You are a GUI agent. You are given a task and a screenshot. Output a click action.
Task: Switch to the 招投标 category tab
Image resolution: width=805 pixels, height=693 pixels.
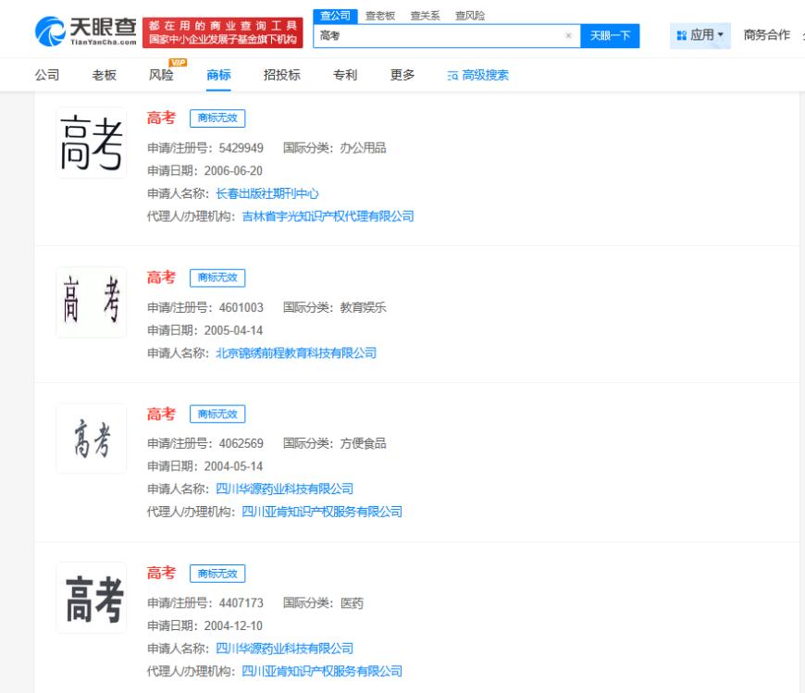pos(282,75)
